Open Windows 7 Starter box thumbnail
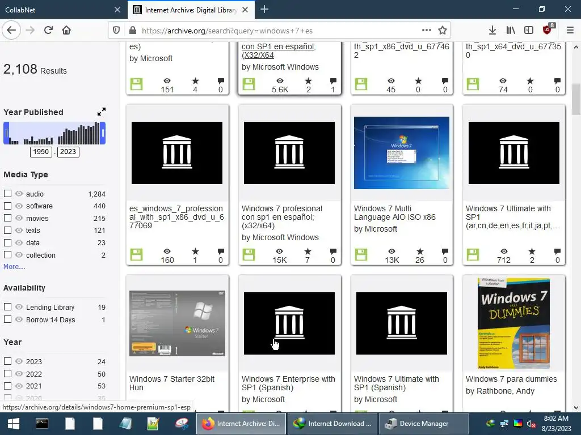Viewport: 581px width, 435px height. 177,323
